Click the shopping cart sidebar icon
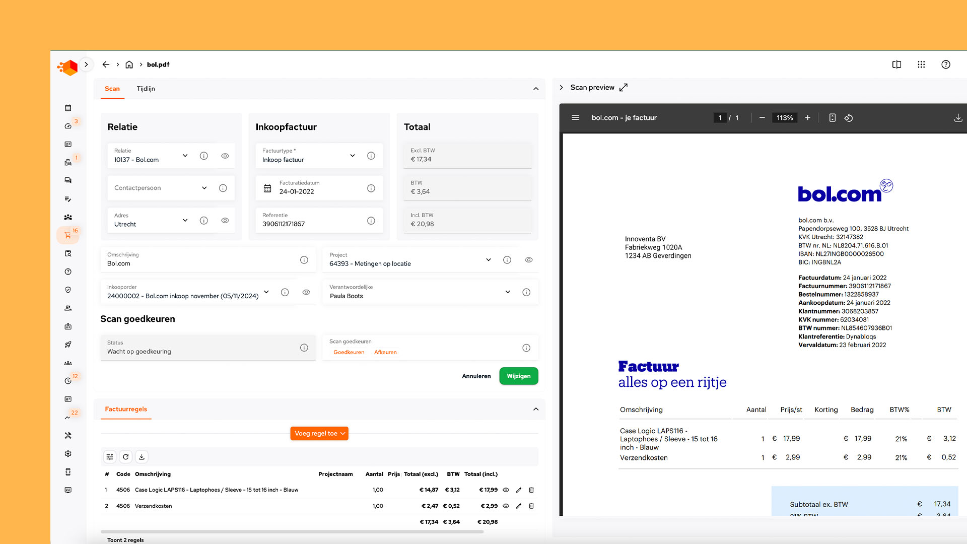Screen dimensions: 967x544 tap(67, 235)
